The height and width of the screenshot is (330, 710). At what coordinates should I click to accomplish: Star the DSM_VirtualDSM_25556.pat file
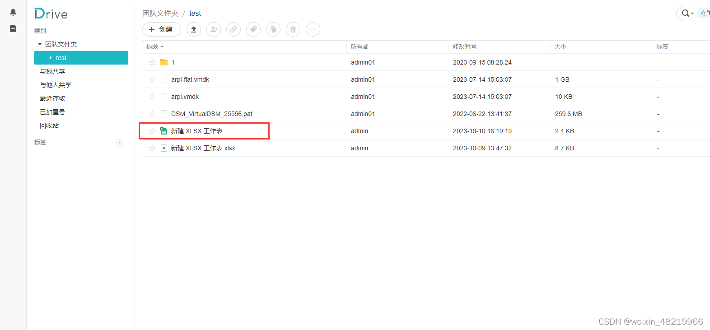click(152, 114)
